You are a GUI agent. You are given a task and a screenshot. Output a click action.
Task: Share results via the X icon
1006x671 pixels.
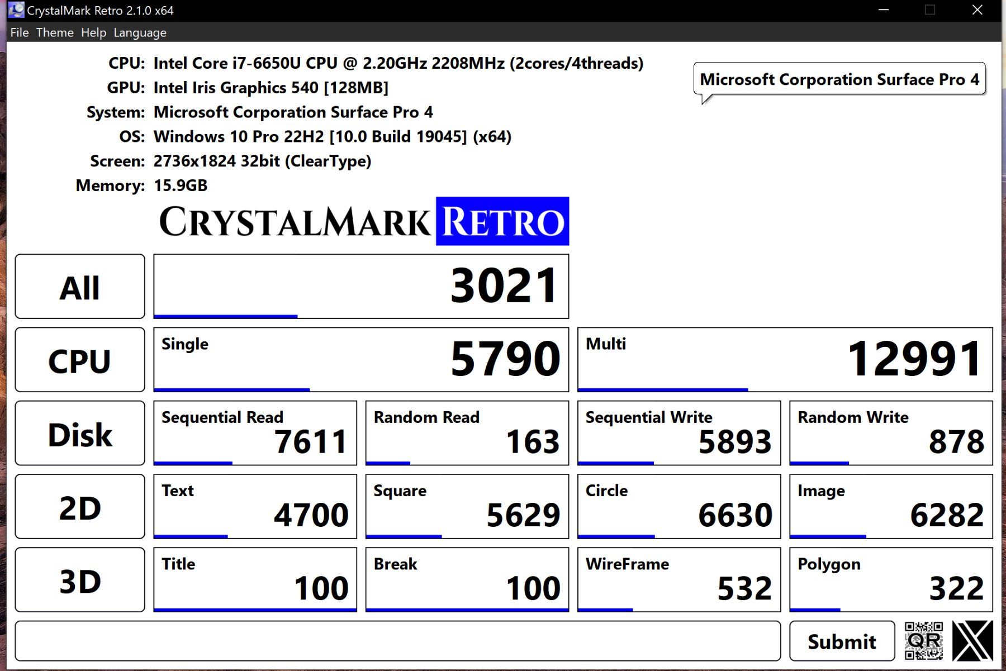(972, 641)
